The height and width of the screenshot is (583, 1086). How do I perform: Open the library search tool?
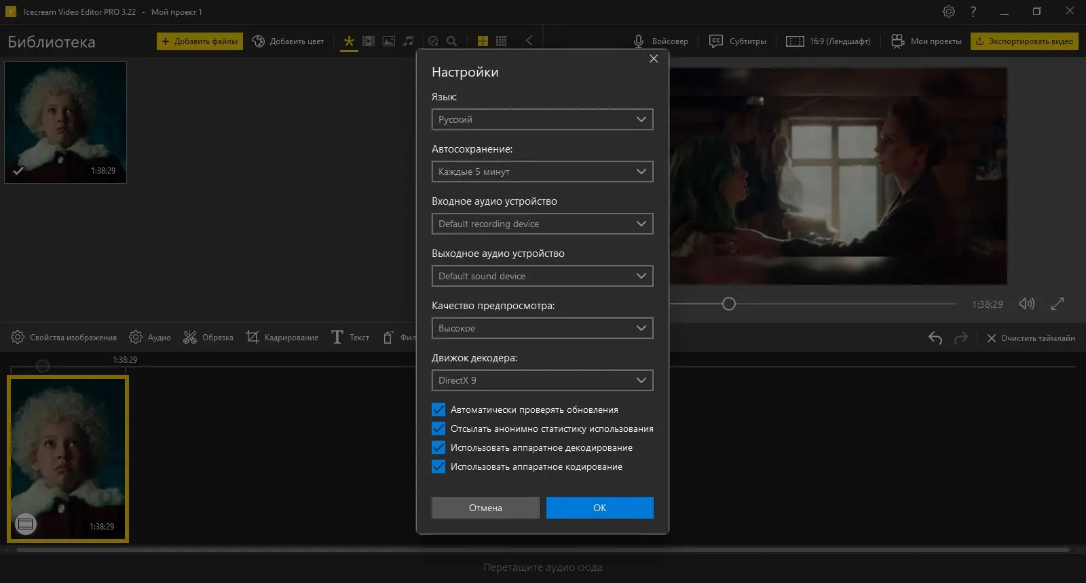[451, 41]
